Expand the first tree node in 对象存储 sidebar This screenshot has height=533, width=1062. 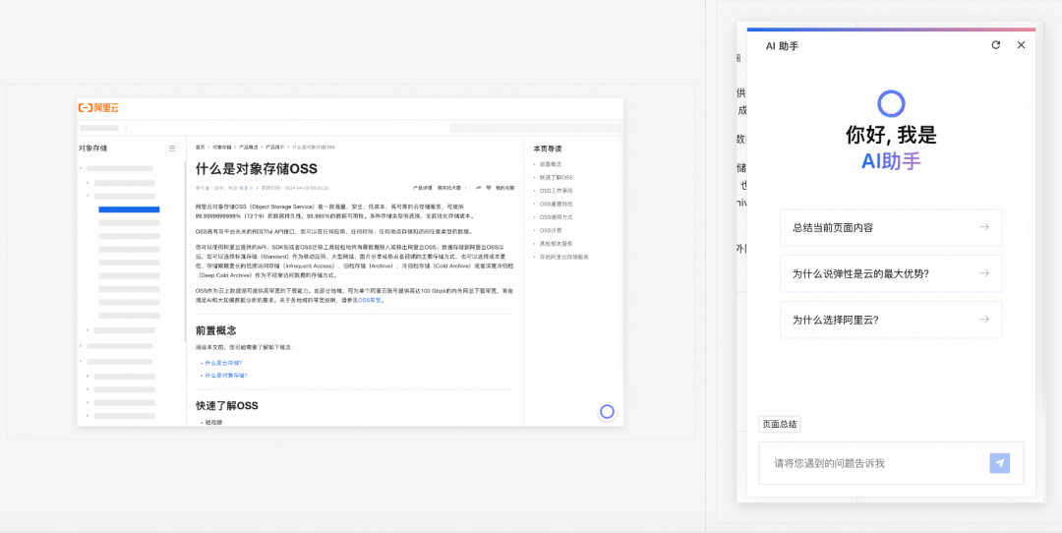pos(82,169)
